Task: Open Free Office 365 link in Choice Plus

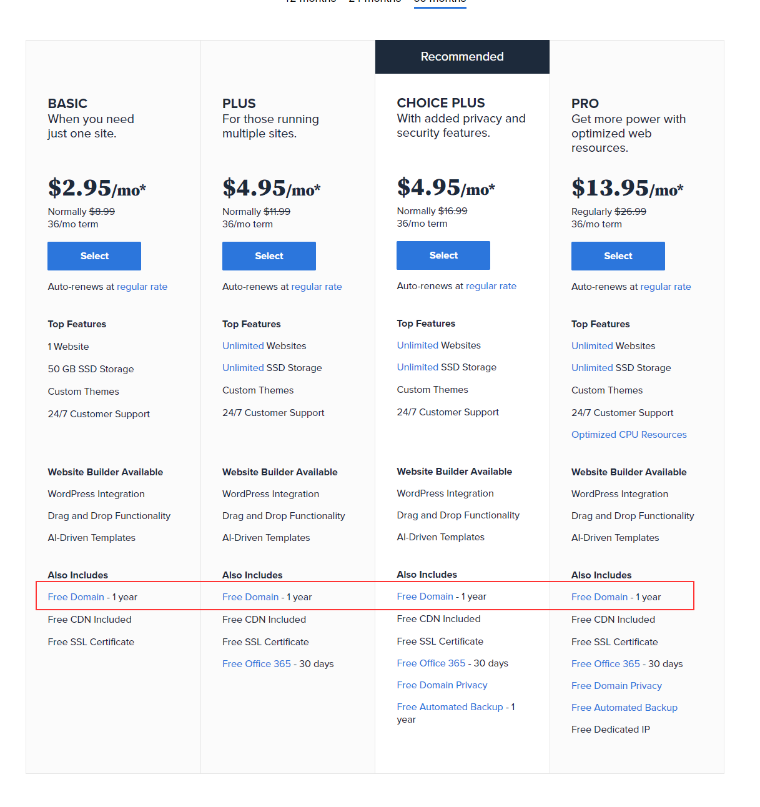Action: click(431, 663)
